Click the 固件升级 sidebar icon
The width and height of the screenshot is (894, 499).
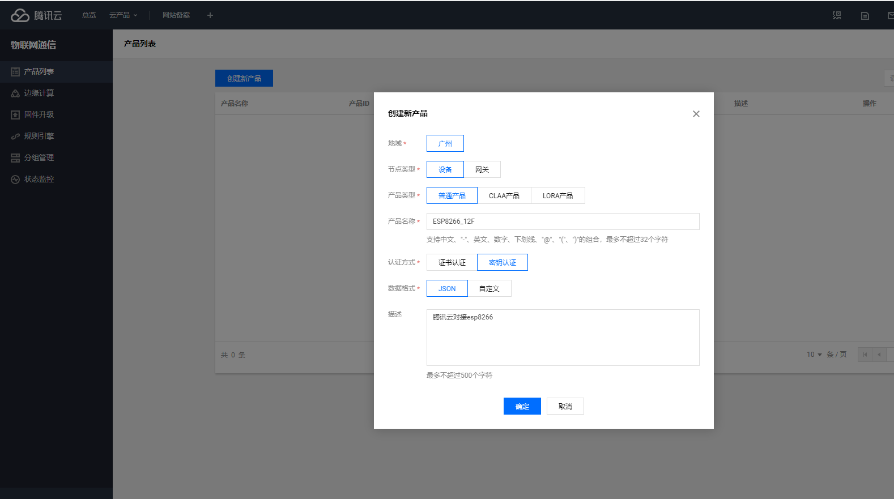(x=15, y=115)
